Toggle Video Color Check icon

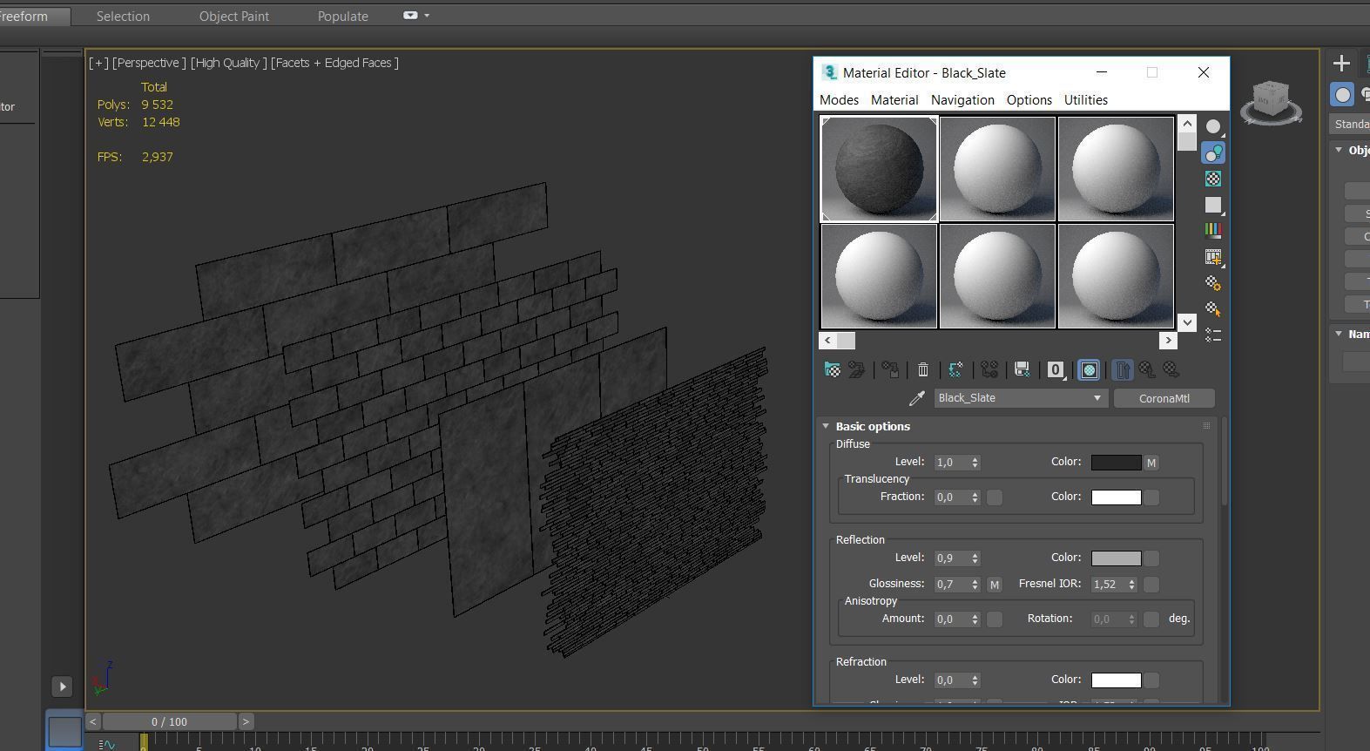point(1213,231)
